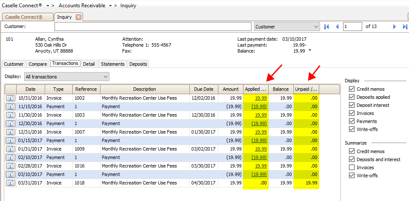Expand the Customer search type dropdown
This screenshot has width=409, height=201.
(287, 27)
